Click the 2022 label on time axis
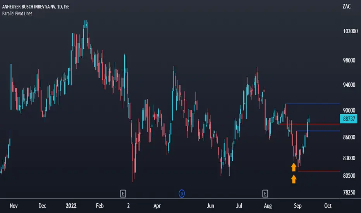Viewport: 361px width, 213px height. point(71,206)
